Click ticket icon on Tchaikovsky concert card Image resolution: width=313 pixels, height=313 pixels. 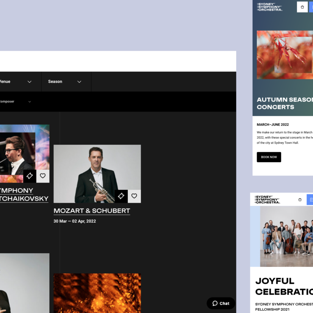point(30,176)
